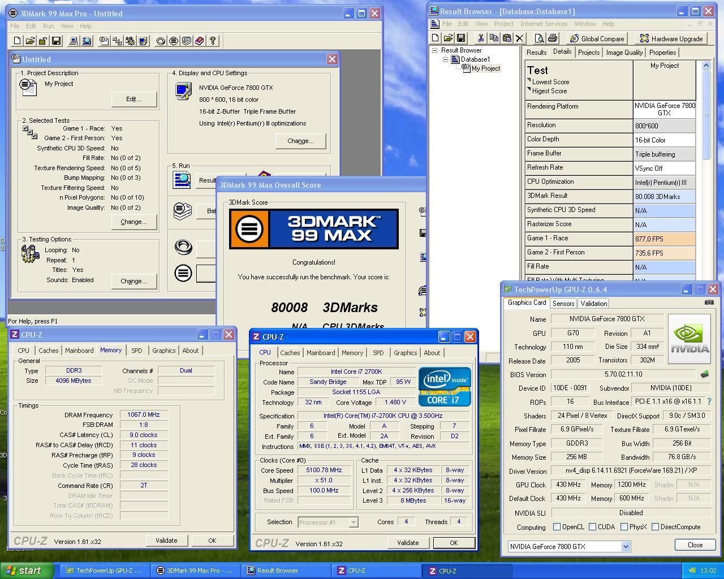
Task: Click Close button in GPU-Z
Action: [x=695, y=545]
